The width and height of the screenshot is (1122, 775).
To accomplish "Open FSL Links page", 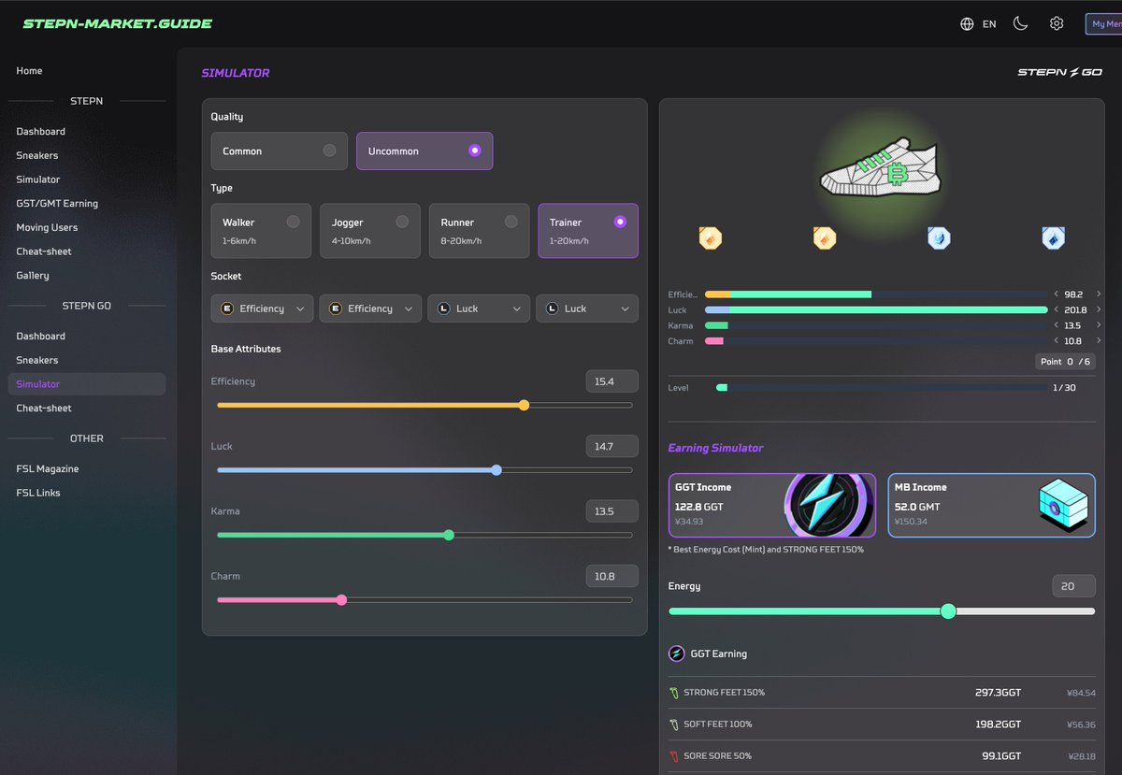I will pyautogui.click(x=37, y=494).
